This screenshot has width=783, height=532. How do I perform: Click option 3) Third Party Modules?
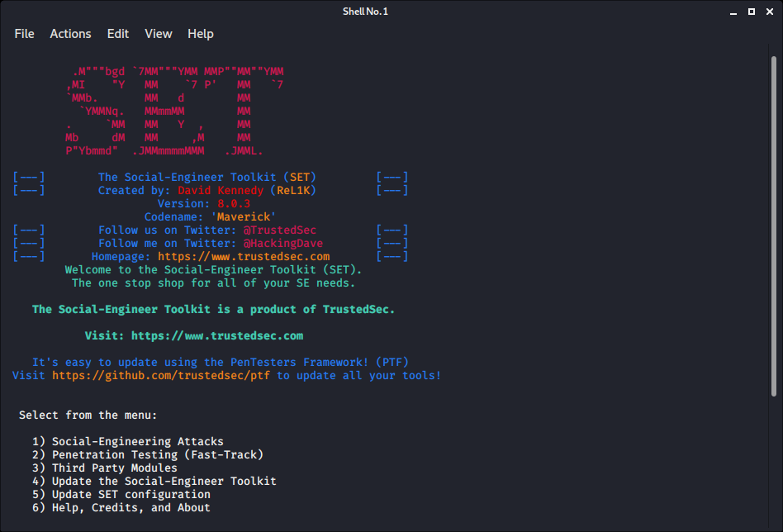coord(105,468)
